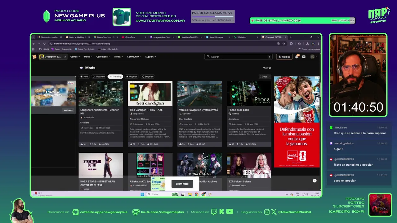Click the Kick icon in stream footer

pos(222,212)
